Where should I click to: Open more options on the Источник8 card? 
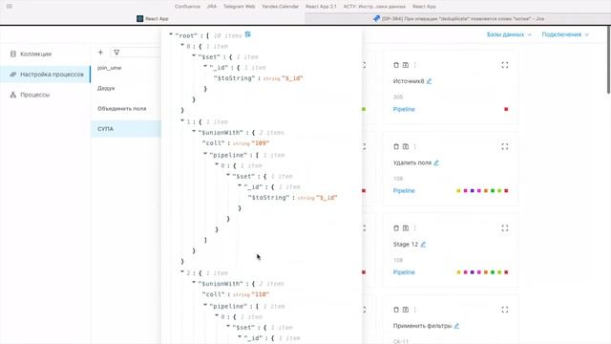[x=415, y=65]
